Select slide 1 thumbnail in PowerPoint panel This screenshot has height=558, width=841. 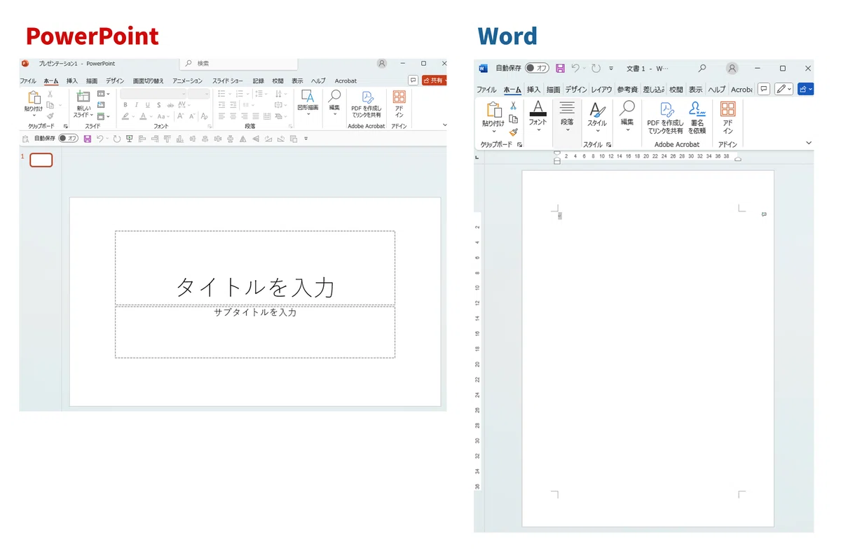click(41, 160)
